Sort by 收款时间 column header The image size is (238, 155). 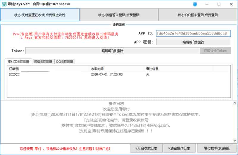pyautogui.click(x=97, y=69)
